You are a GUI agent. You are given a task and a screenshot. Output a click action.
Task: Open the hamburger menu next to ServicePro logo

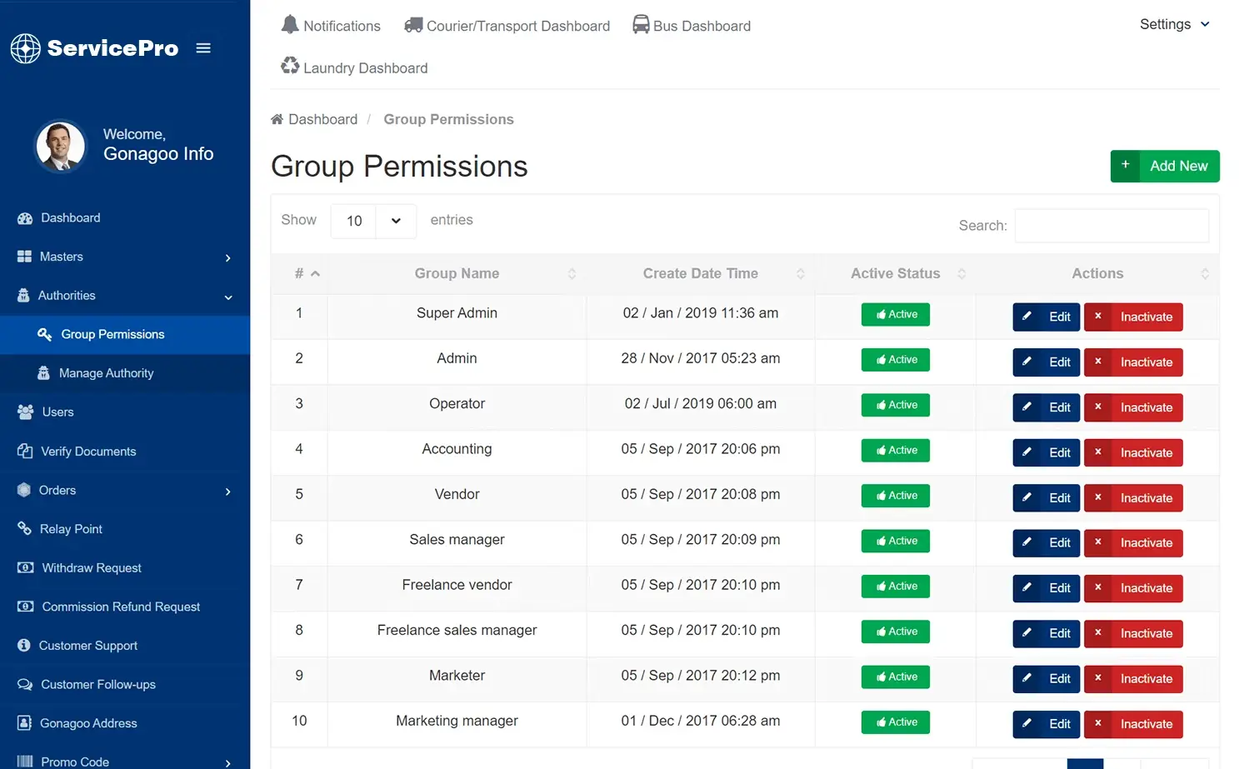[x=202, y=48]
